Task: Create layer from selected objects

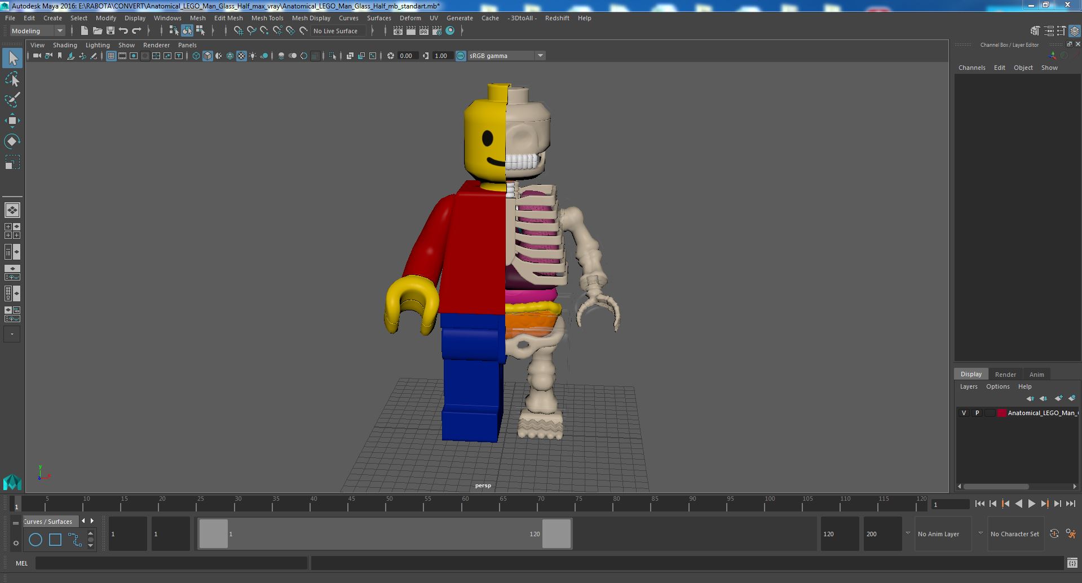Action: click(1072, 398)
